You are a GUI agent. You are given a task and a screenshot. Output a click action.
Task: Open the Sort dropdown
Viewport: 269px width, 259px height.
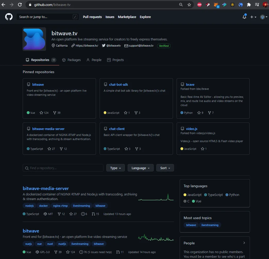(x=165, y=168)
